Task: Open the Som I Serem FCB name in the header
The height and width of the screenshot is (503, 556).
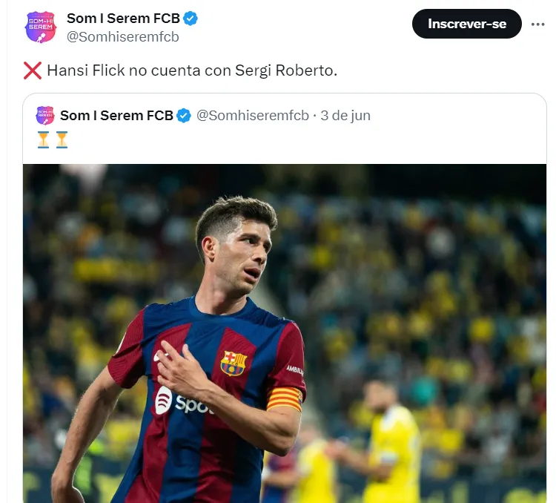Action: pos(123,19)
